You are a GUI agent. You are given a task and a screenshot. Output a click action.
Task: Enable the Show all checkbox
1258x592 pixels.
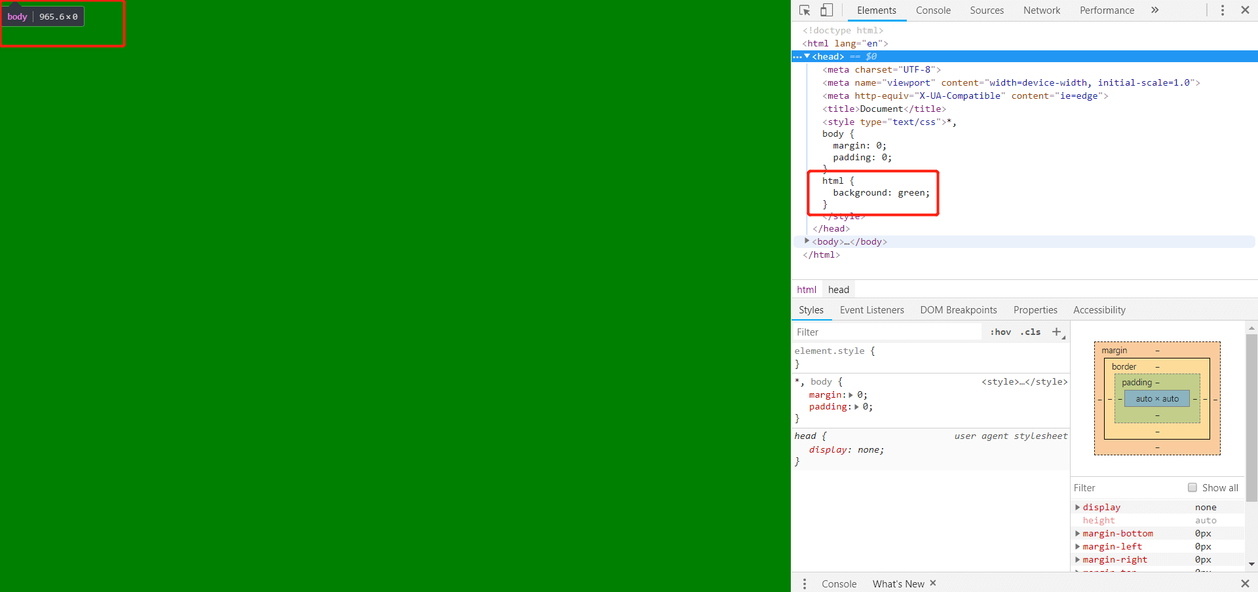pyautogui.click(x=1192, y=487)
